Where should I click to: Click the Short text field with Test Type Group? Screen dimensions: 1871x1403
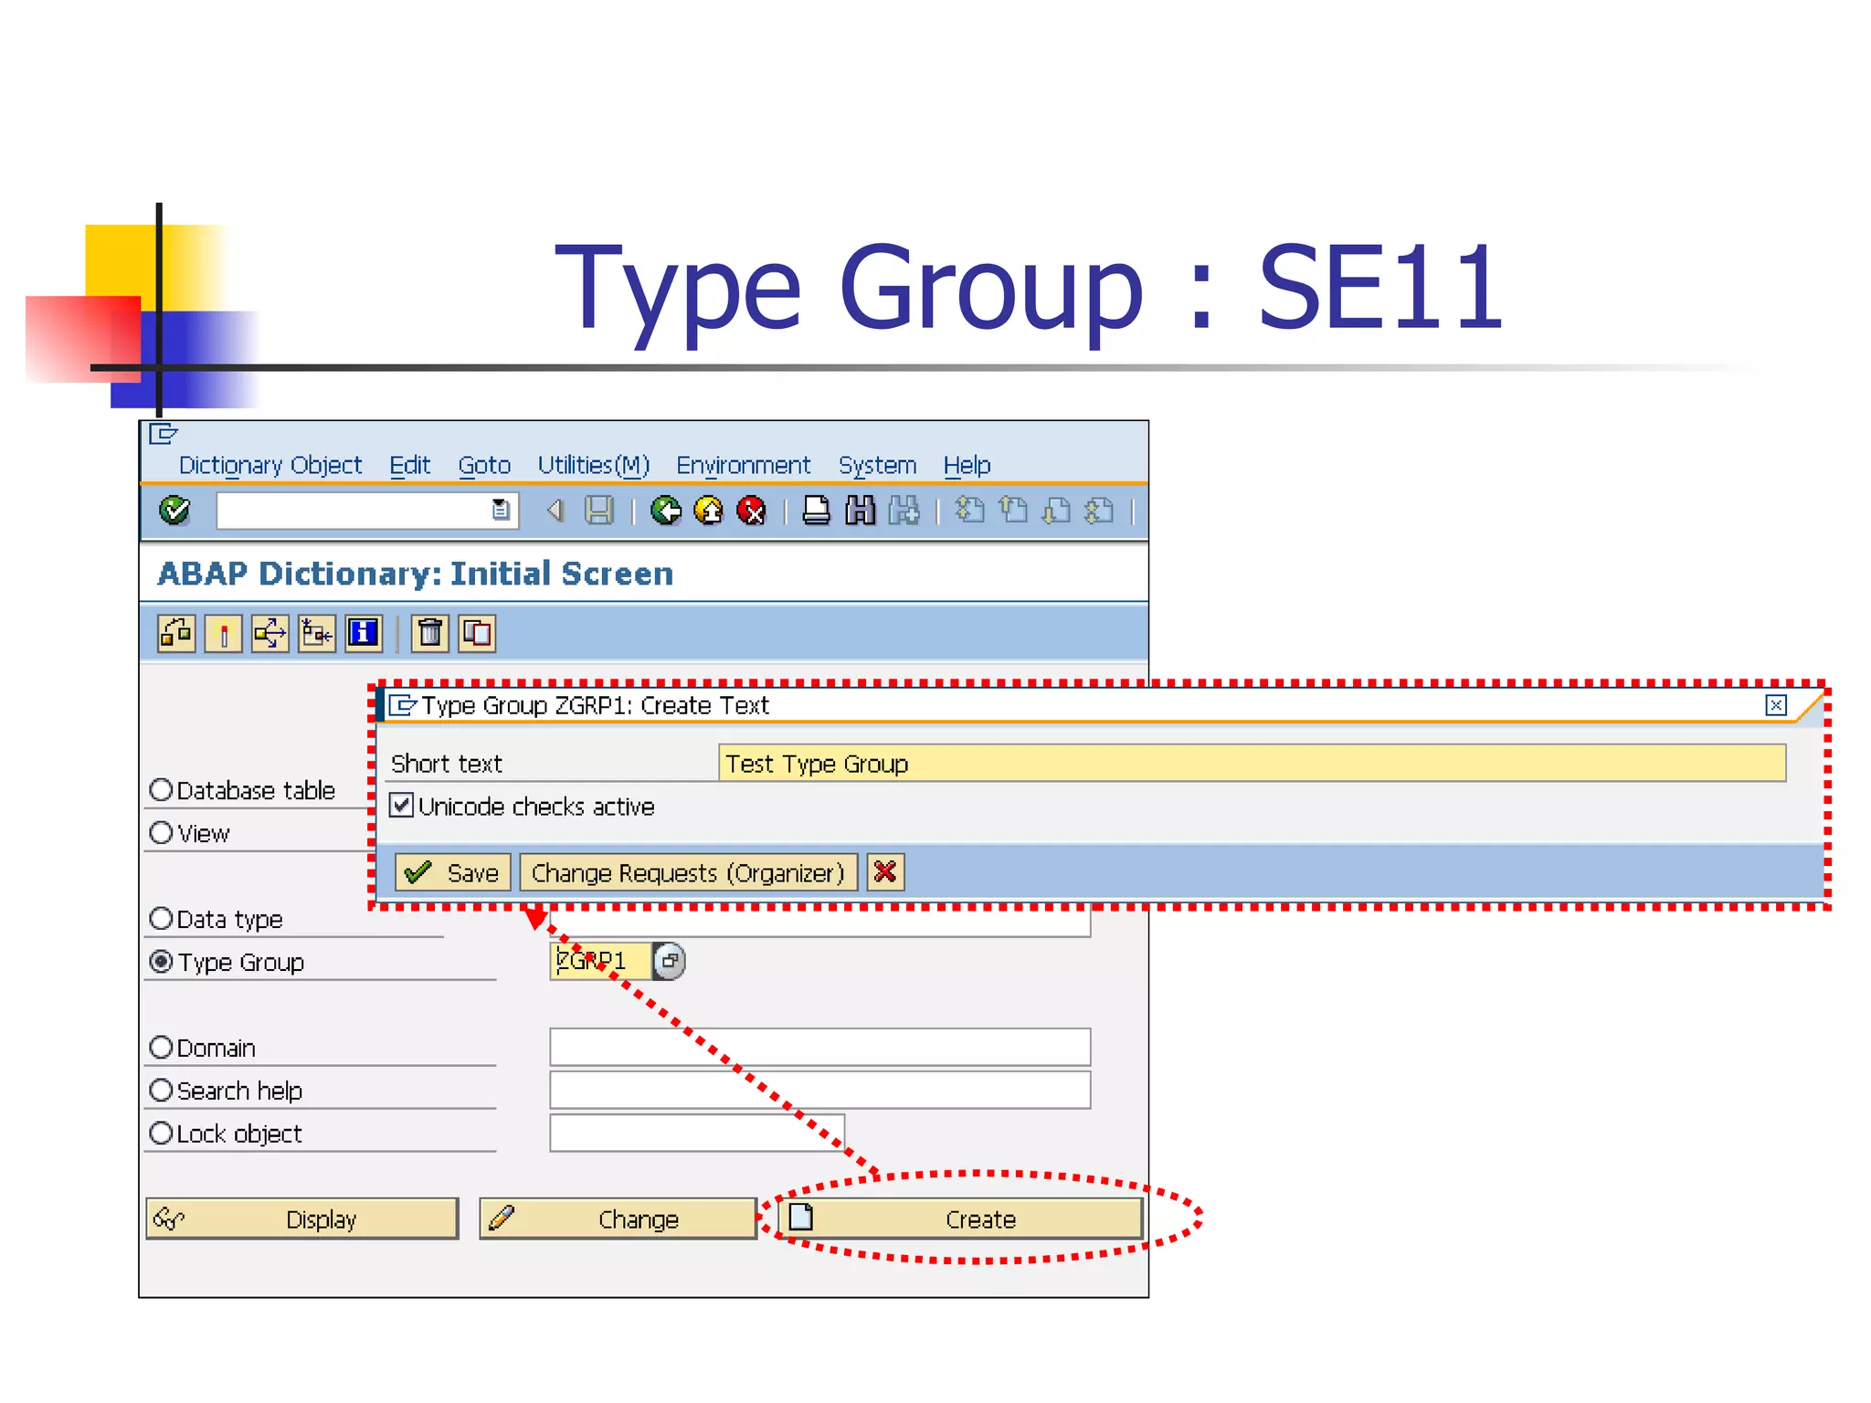1252,764
